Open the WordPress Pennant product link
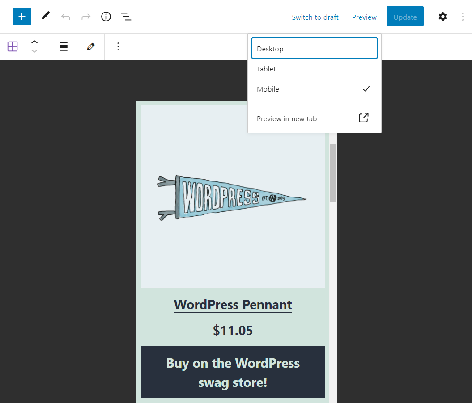 (x=233, y=305)
